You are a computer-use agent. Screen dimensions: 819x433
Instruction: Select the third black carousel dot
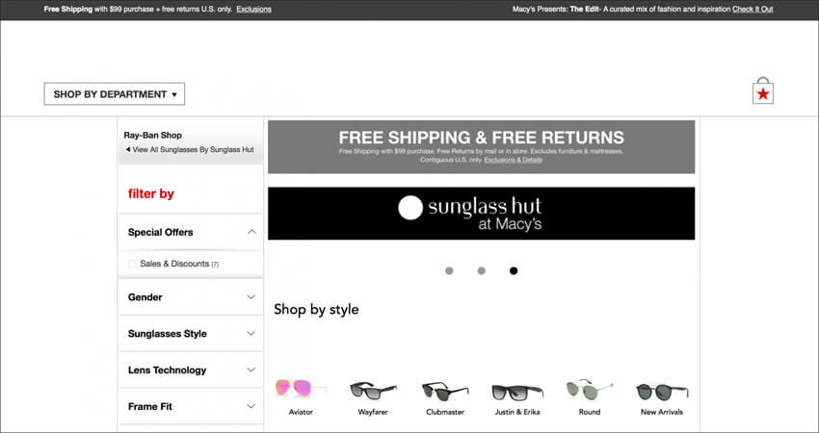(x=514, y=270)
